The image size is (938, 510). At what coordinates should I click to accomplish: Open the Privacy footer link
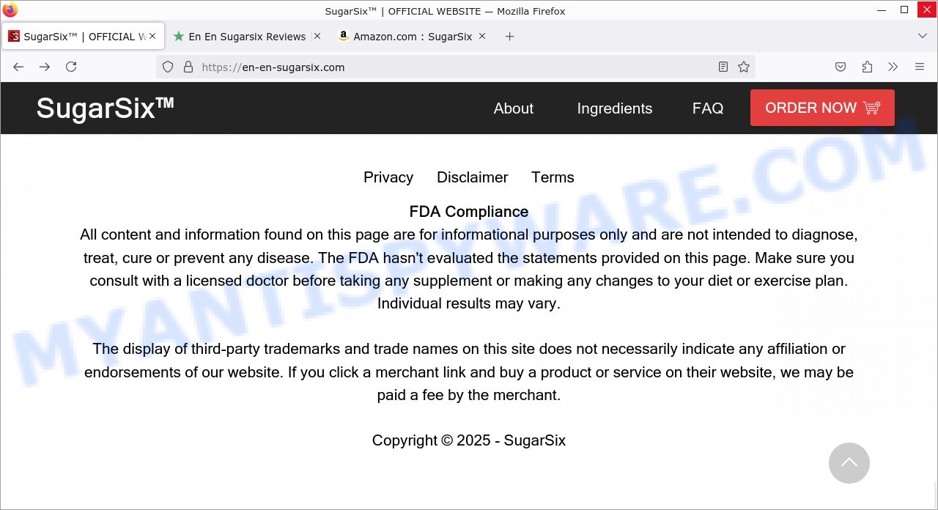click(x=388, y=177)
